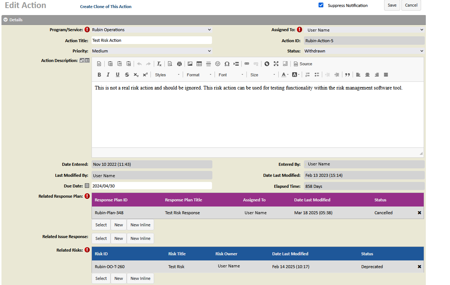The width and height of the screenshot is (450, 285).
Task: Remove the Rubin-Plan-348 response plan row
Action: (x=419, y=213)
